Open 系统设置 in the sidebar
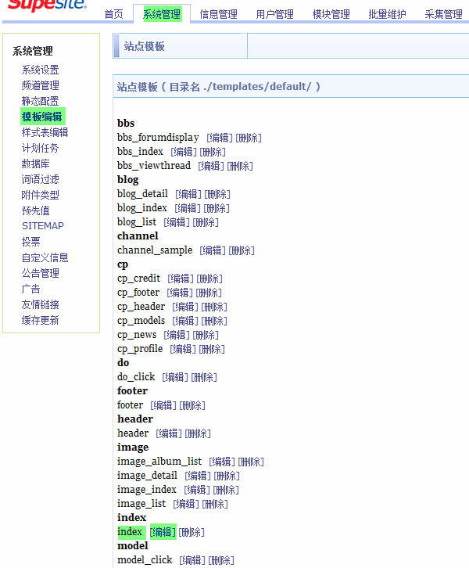 (40, 70)
